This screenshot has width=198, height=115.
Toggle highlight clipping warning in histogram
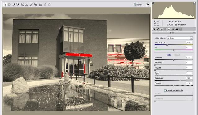[x=195, y=3]
